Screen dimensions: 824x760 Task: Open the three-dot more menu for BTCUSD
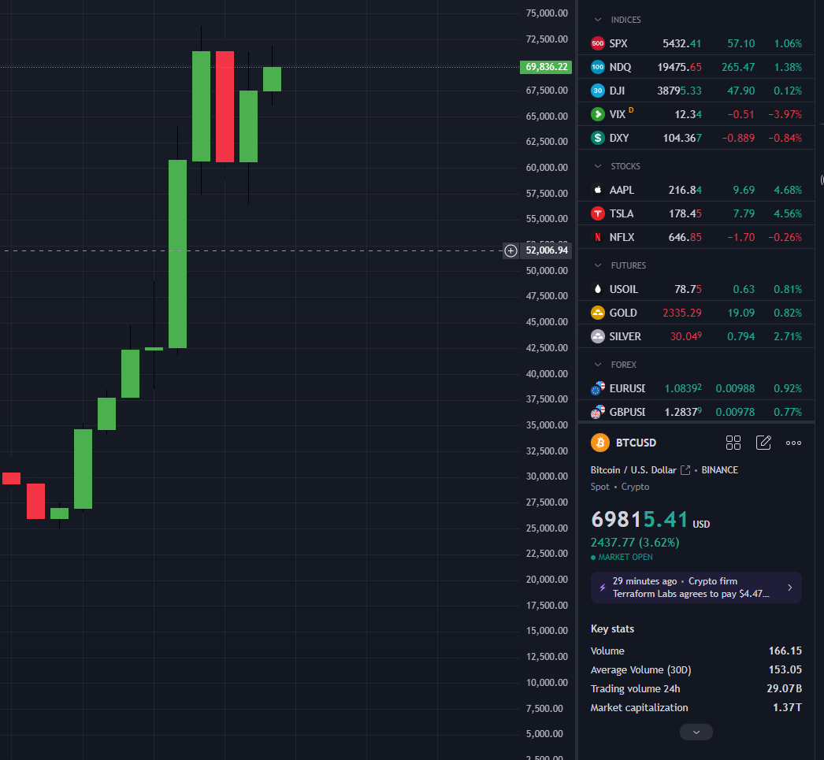click(x=793, y=443)
